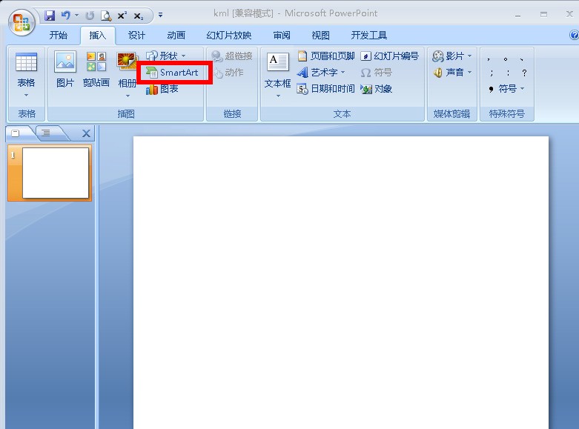The image size is (579, 429).
Task: Undo the last action
Action: pos(66,16)
